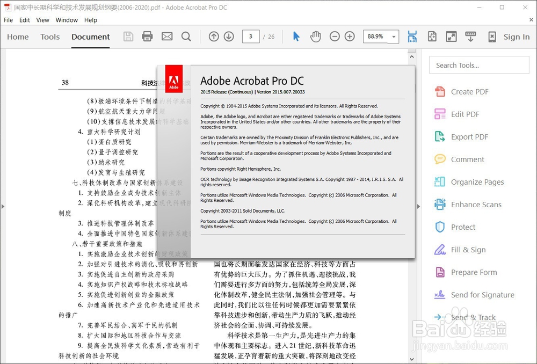Expand the right tools pane
Screen dimensions: 537x364
coord(419,206)
